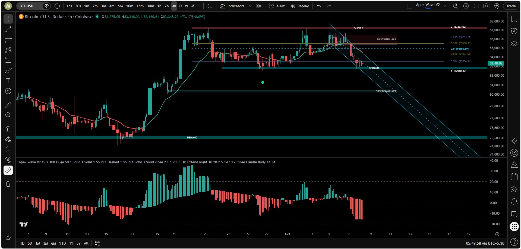This screenshot has width=521, height=249.
Task: Remove drawings with the trash icon
Action: [8, 184]
